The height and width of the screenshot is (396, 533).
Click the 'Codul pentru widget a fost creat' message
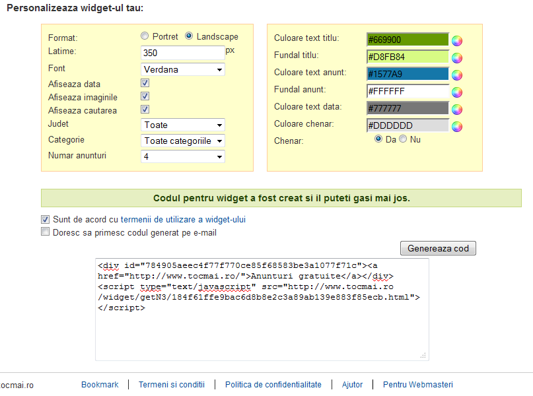pos(281,198)
